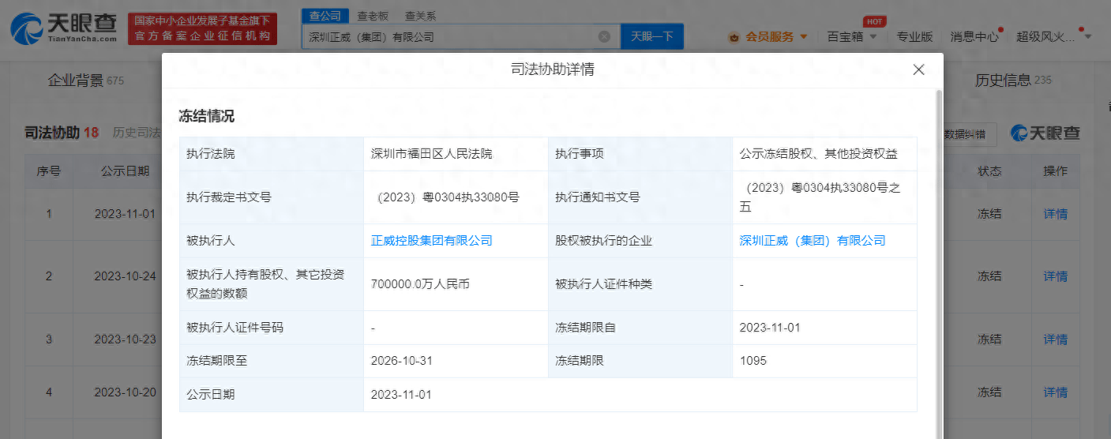Open the 深圳正威（集团）有限公司 company link
1111x439 pixels.
pos(812,241)
